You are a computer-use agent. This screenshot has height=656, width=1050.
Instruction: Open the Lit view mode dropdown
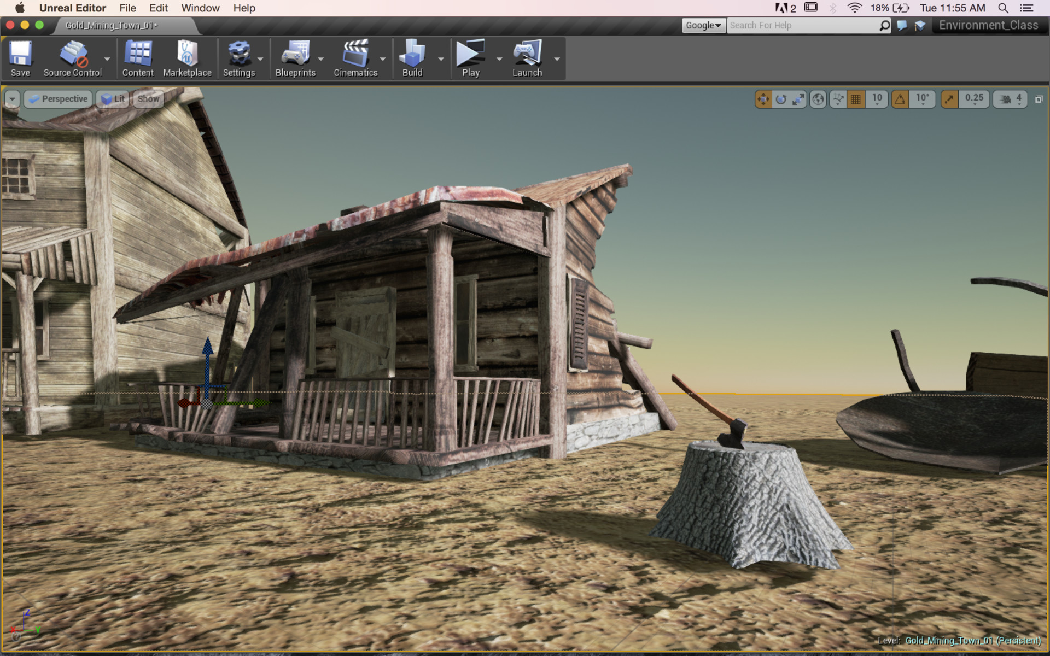point(113,99)
